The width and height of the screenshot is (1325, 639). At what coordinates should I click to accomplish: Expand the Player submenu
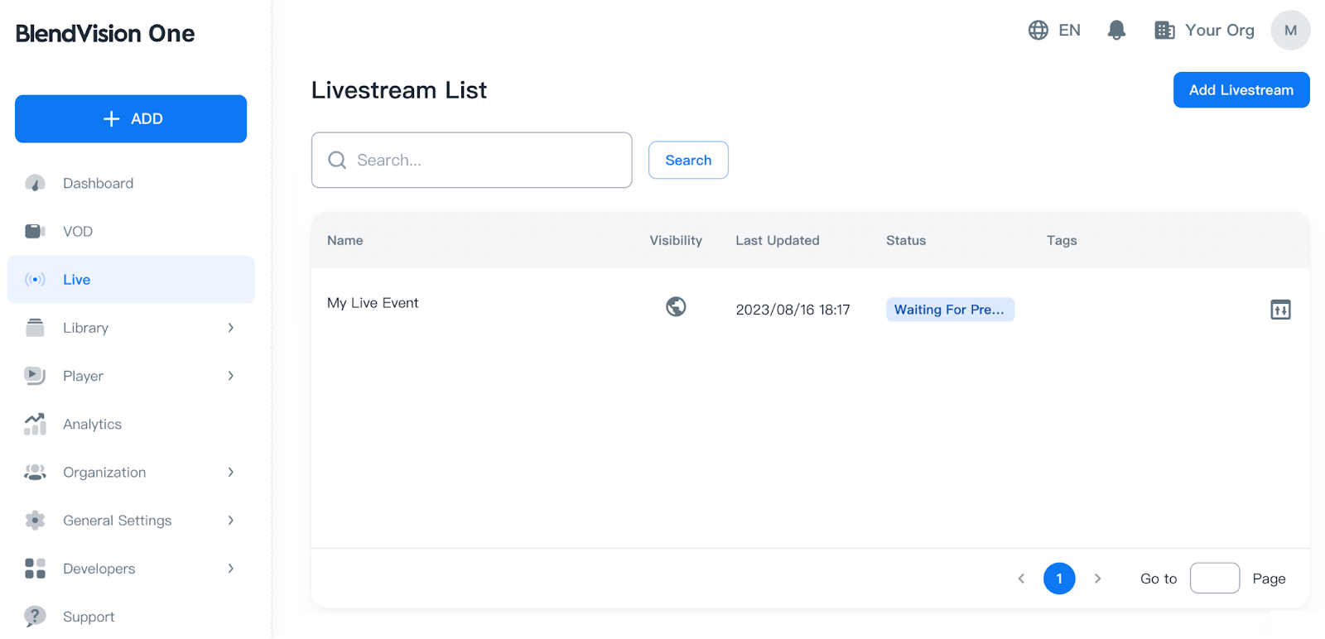click(x=230, y=376)
